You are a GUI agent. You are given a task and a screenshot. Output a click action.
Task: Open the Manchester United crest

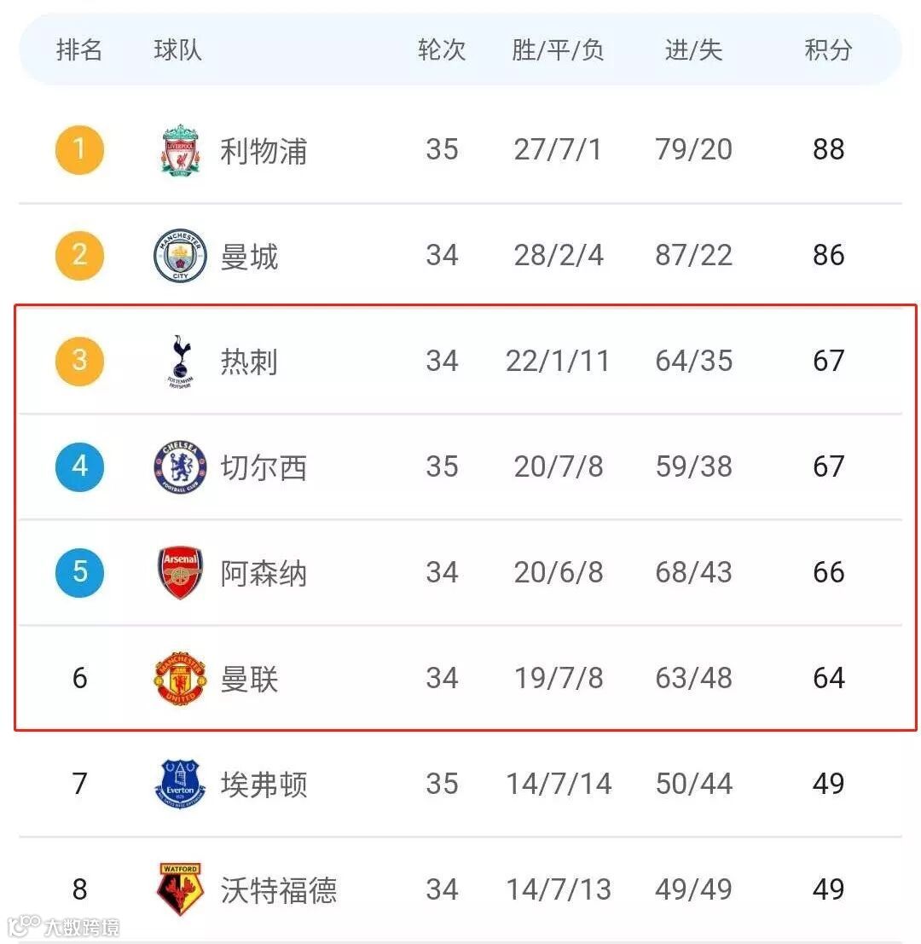point(180,679)
